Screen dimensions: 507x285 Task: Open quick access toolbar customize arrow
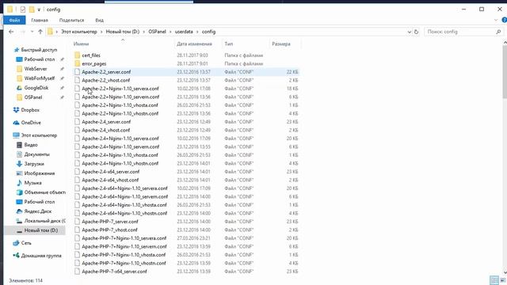(x=39, y=9)
